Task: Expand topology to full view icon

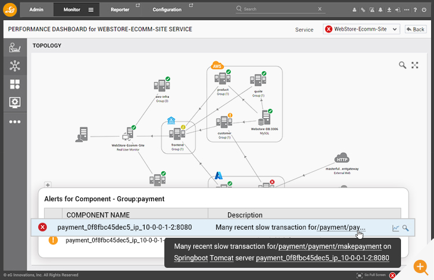Action: [x=415, y=65]
